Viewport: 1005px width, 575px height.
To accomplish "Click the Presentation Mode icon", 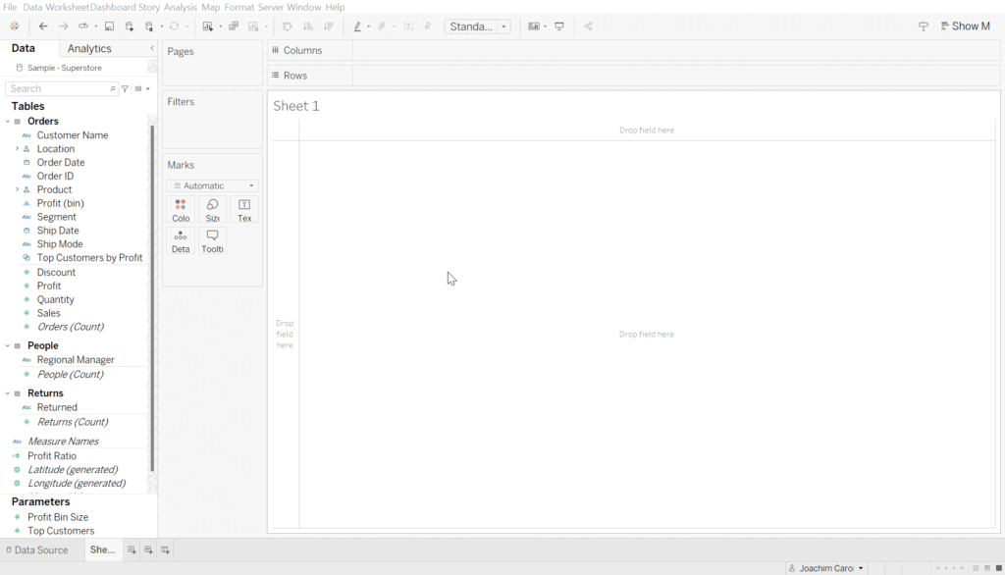I will pyautogui.click(x=559, y=26).
